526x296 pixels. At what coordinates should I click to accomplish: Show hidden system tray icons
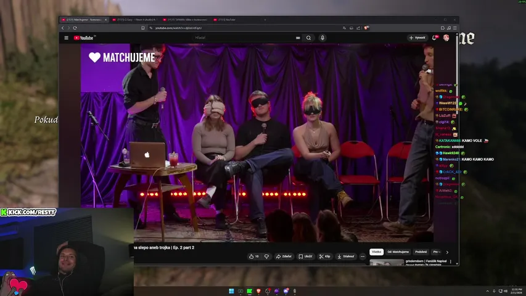tap(487, 291)
